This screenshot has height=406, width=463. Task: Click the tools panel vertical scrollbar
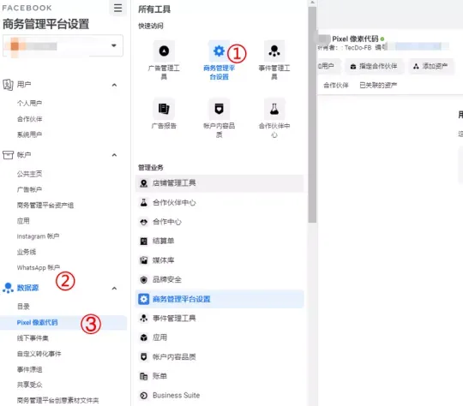[312, 115]
